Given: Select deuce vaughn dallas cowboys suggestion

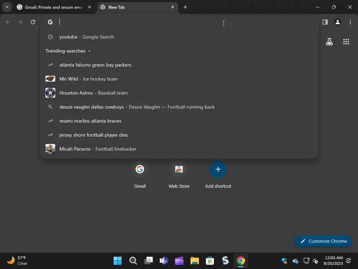Looking at the screenshot, I should (x=179, y=107).
